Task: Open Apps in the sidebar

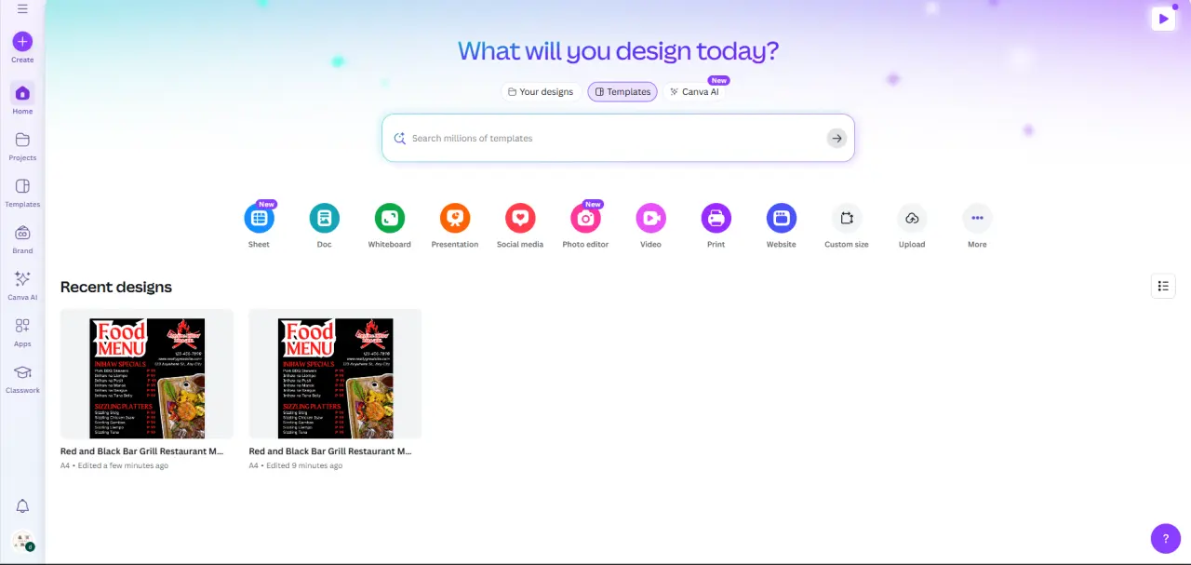Action: tap(22, 332)
